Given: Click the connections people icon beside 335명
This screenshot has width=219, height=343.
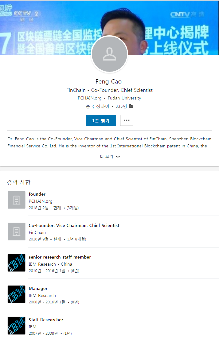Looking at the screenshot, I should 131,106.
